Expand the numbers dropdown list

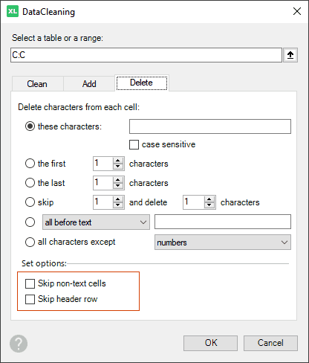coord(223,242)
